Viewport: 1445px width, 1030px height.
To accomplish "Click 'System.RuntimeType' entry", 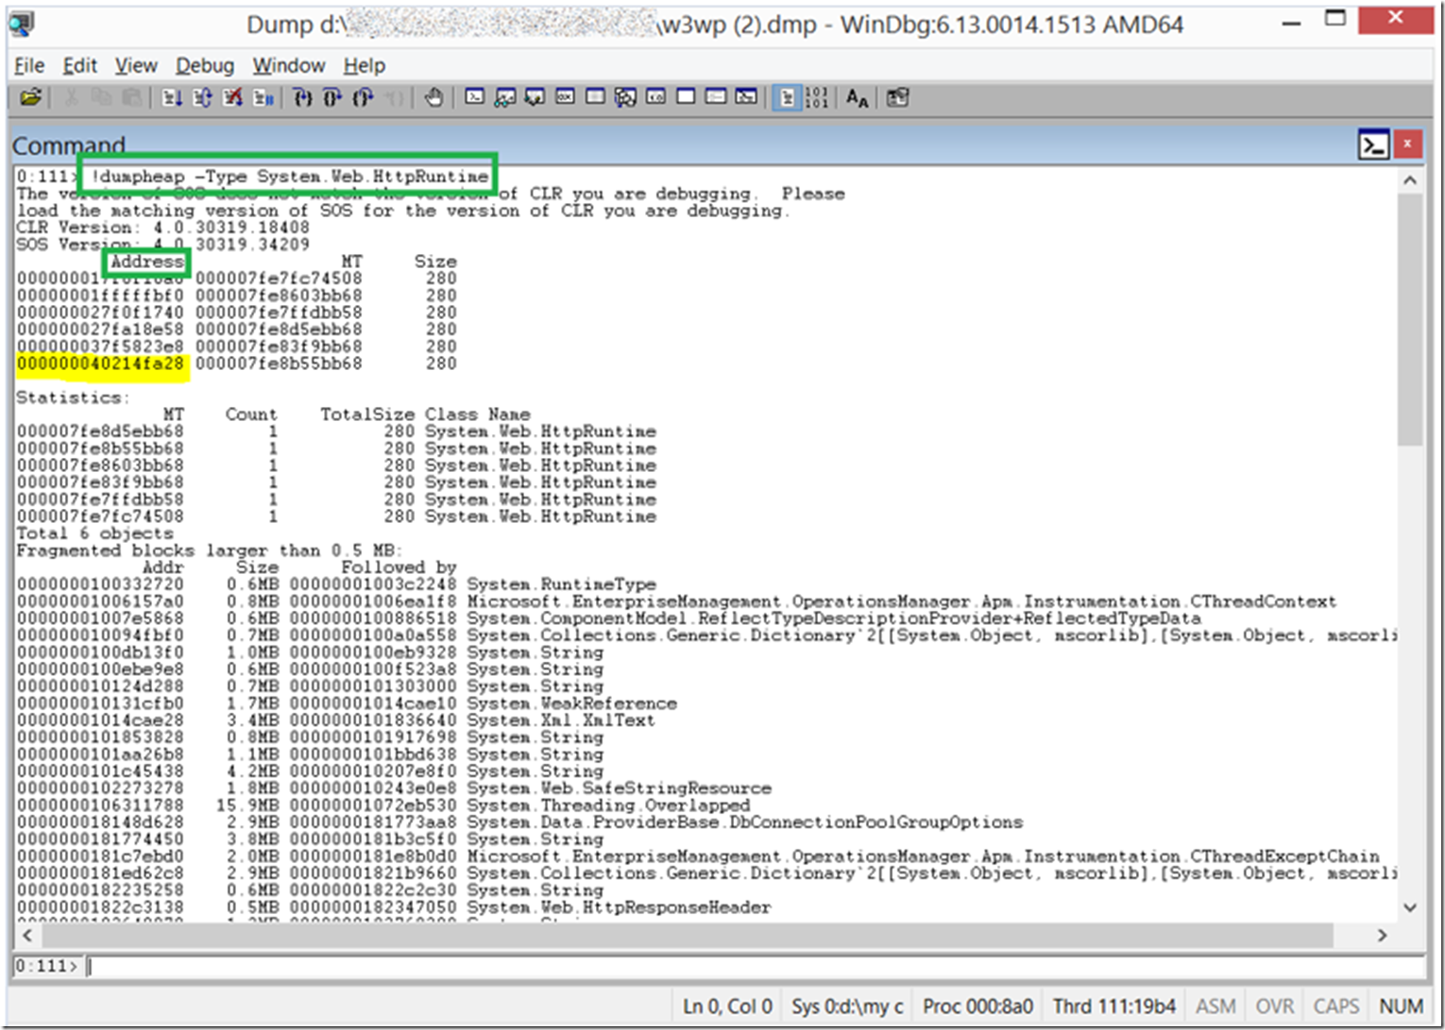I will (561, 584).
